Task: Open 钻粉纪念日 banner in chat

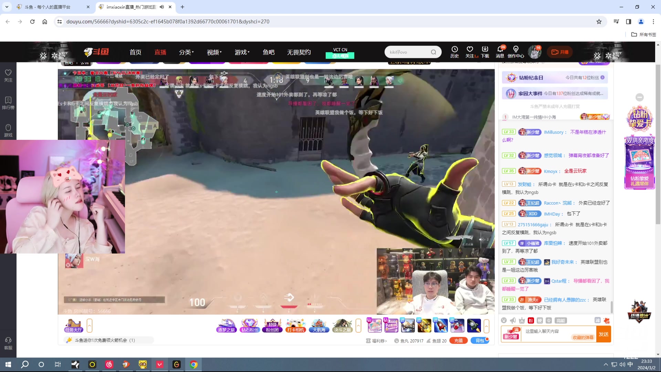Action: click(x=555, y=77)
